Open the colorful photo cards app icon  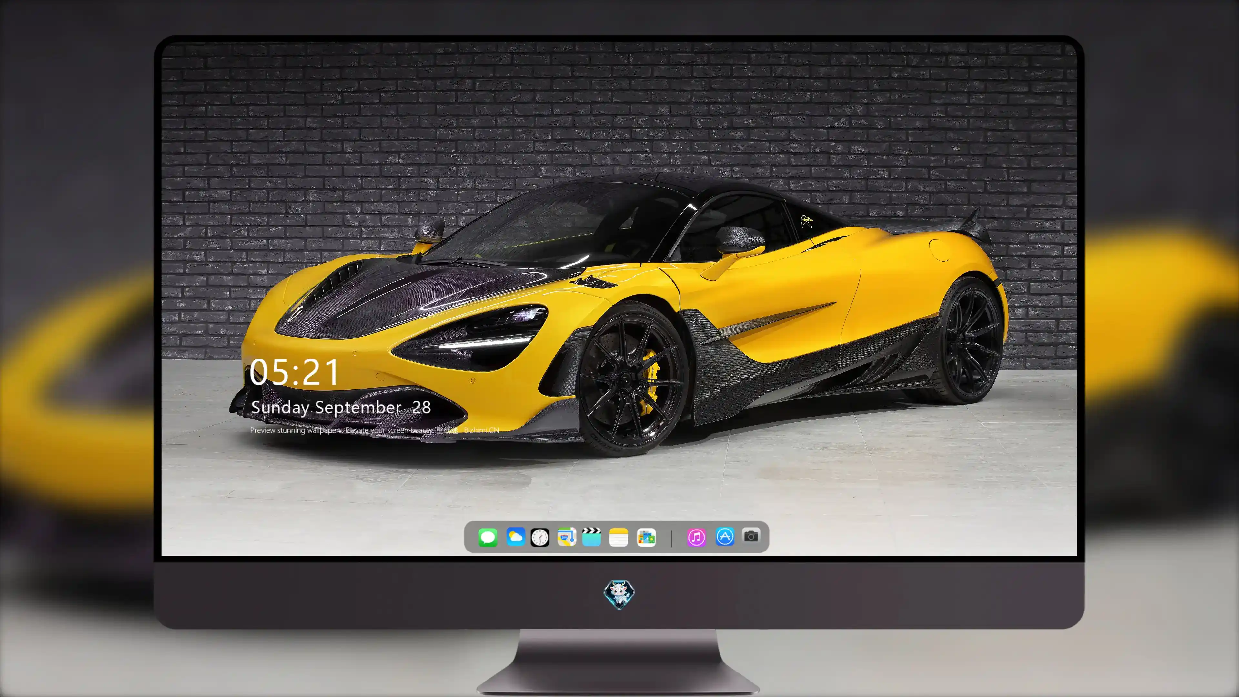[x=646, y=537]
